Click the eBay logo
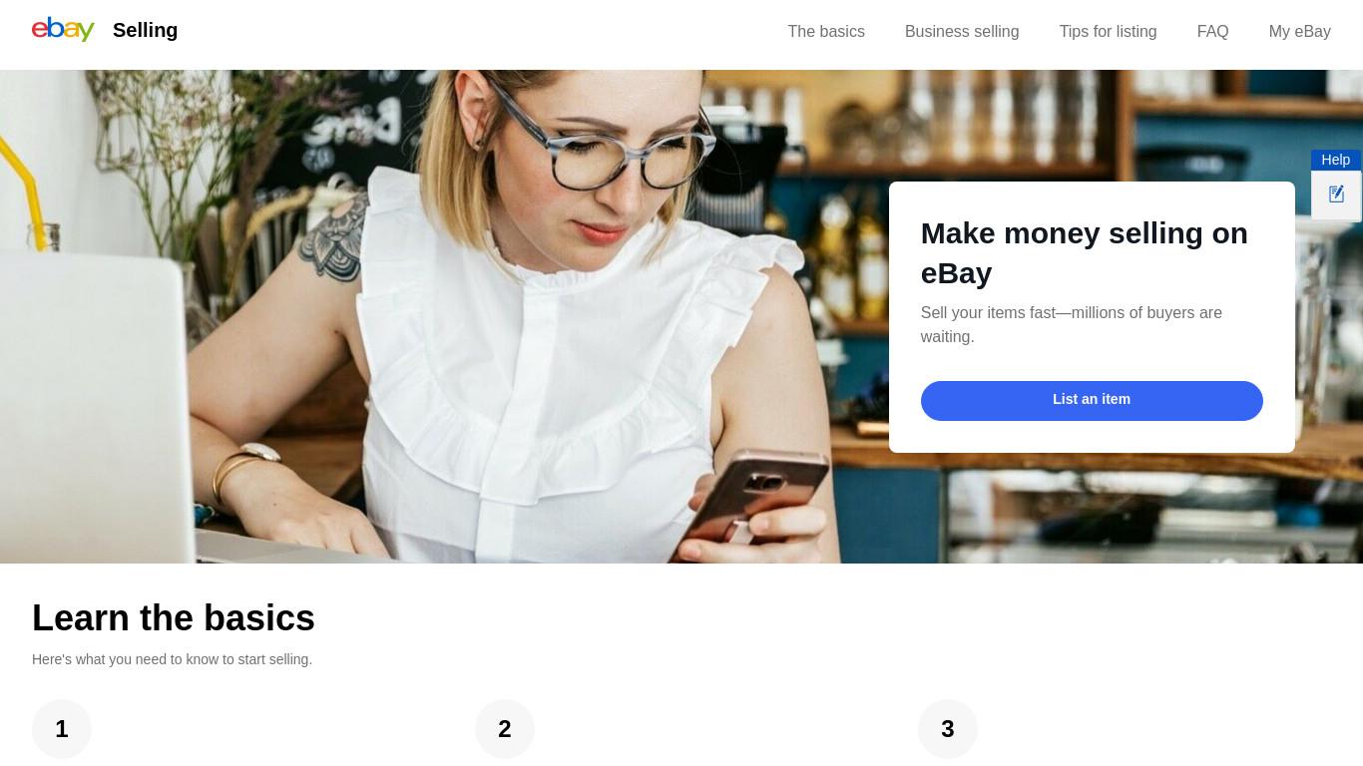 (x=63, y=29)
